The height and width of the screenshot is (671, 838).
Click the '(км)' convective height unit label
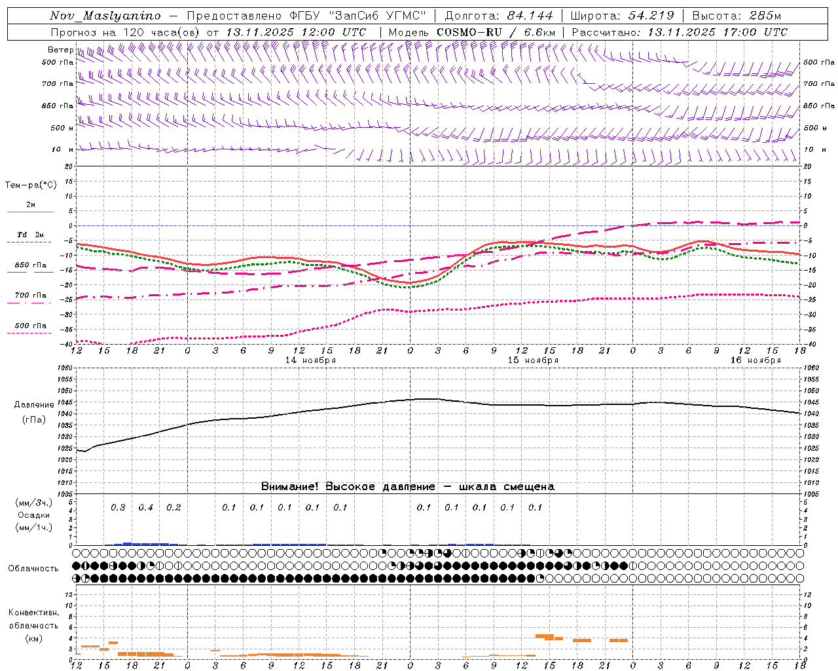tap(34, 638)
